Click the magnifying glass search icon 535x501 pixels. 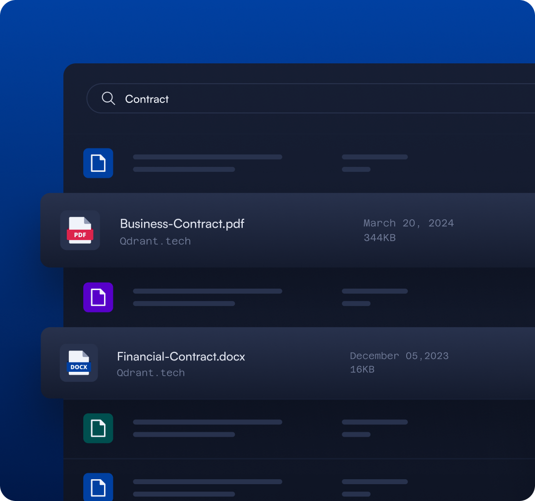[108, 99]
